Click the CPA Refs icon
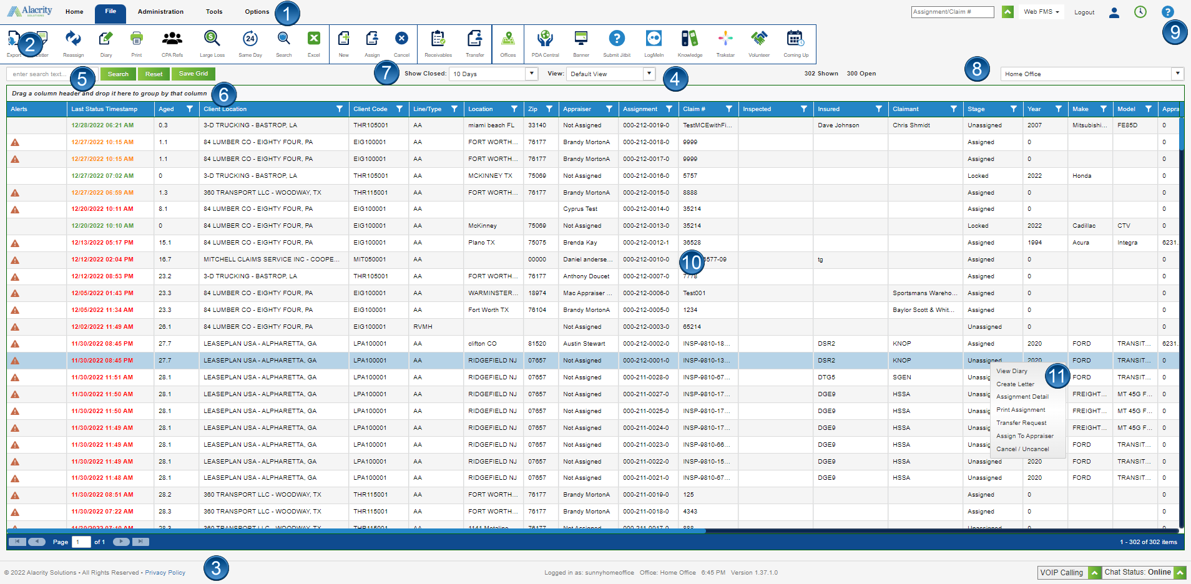Image resolution: width=1191 pixels, height=584 pixels. coord(172,39)
